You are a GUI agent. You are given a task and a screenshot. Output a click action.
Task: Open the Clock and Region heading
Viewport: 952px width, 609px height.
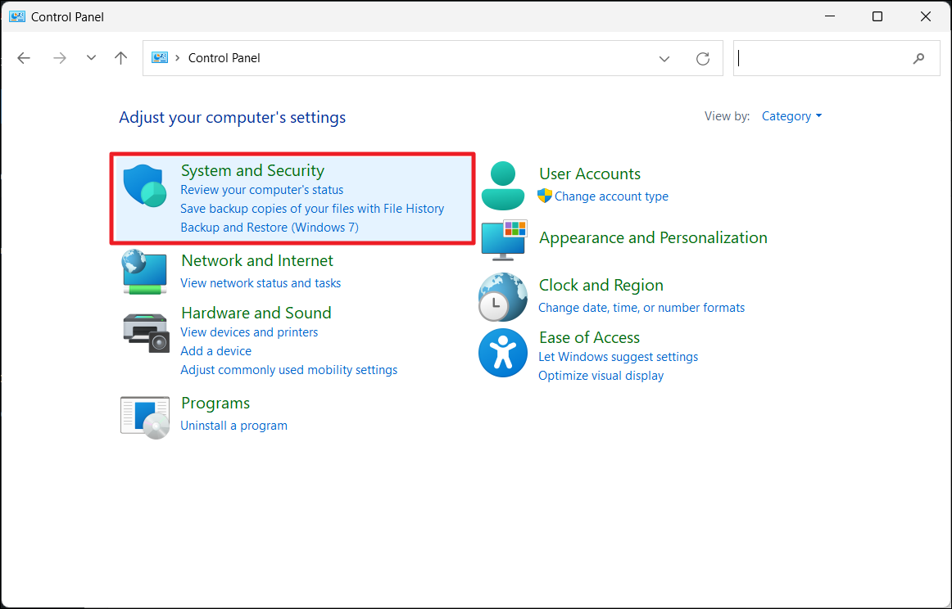click(601, 285)
